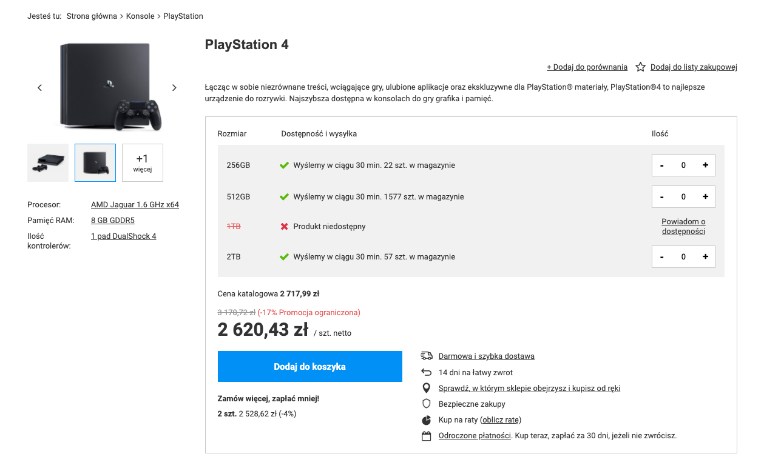764x471 pixels.
Task: Open Dodaj do porównania link
Action: pyautogui.click(x=587, y=67)
